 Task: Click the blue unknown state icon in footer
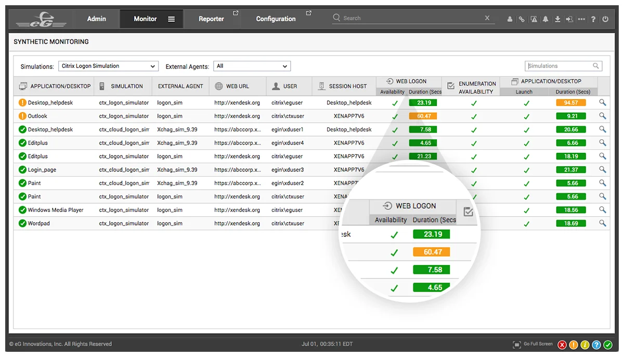pos(596,345)
